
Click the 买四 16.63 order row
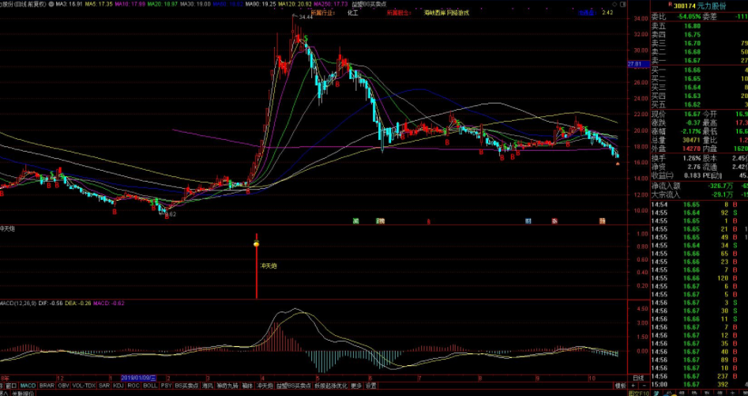pos(699,96)
